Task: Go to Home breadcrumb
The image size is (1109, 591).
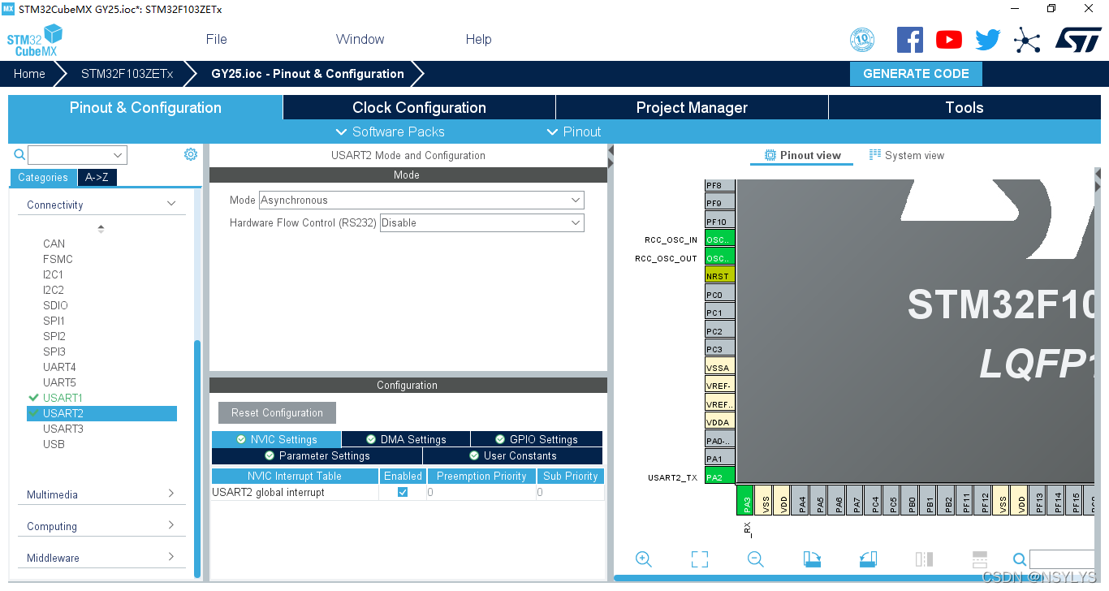Action: (29, 74)
